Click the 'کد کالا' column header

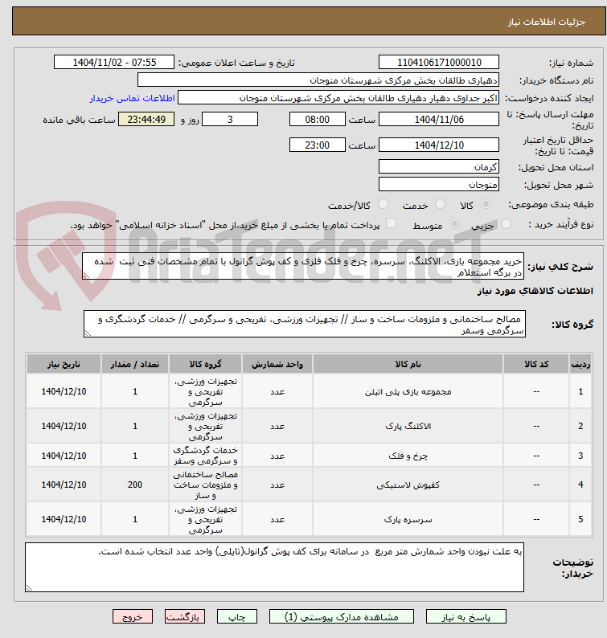[536, 364]
